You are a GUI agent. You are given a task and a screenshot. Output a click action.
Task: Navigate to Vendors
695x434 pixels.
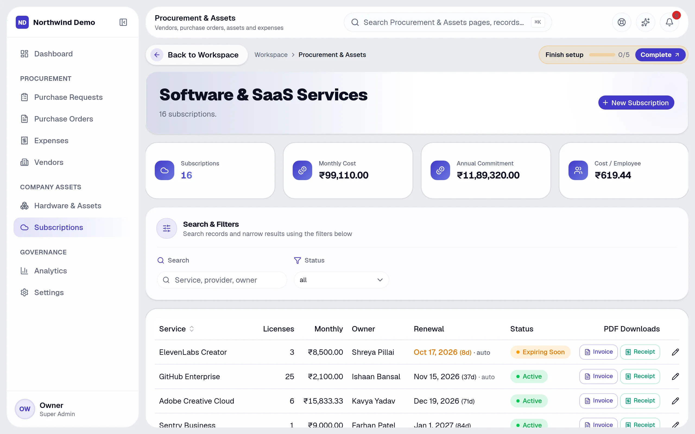[x=72, y=162]
